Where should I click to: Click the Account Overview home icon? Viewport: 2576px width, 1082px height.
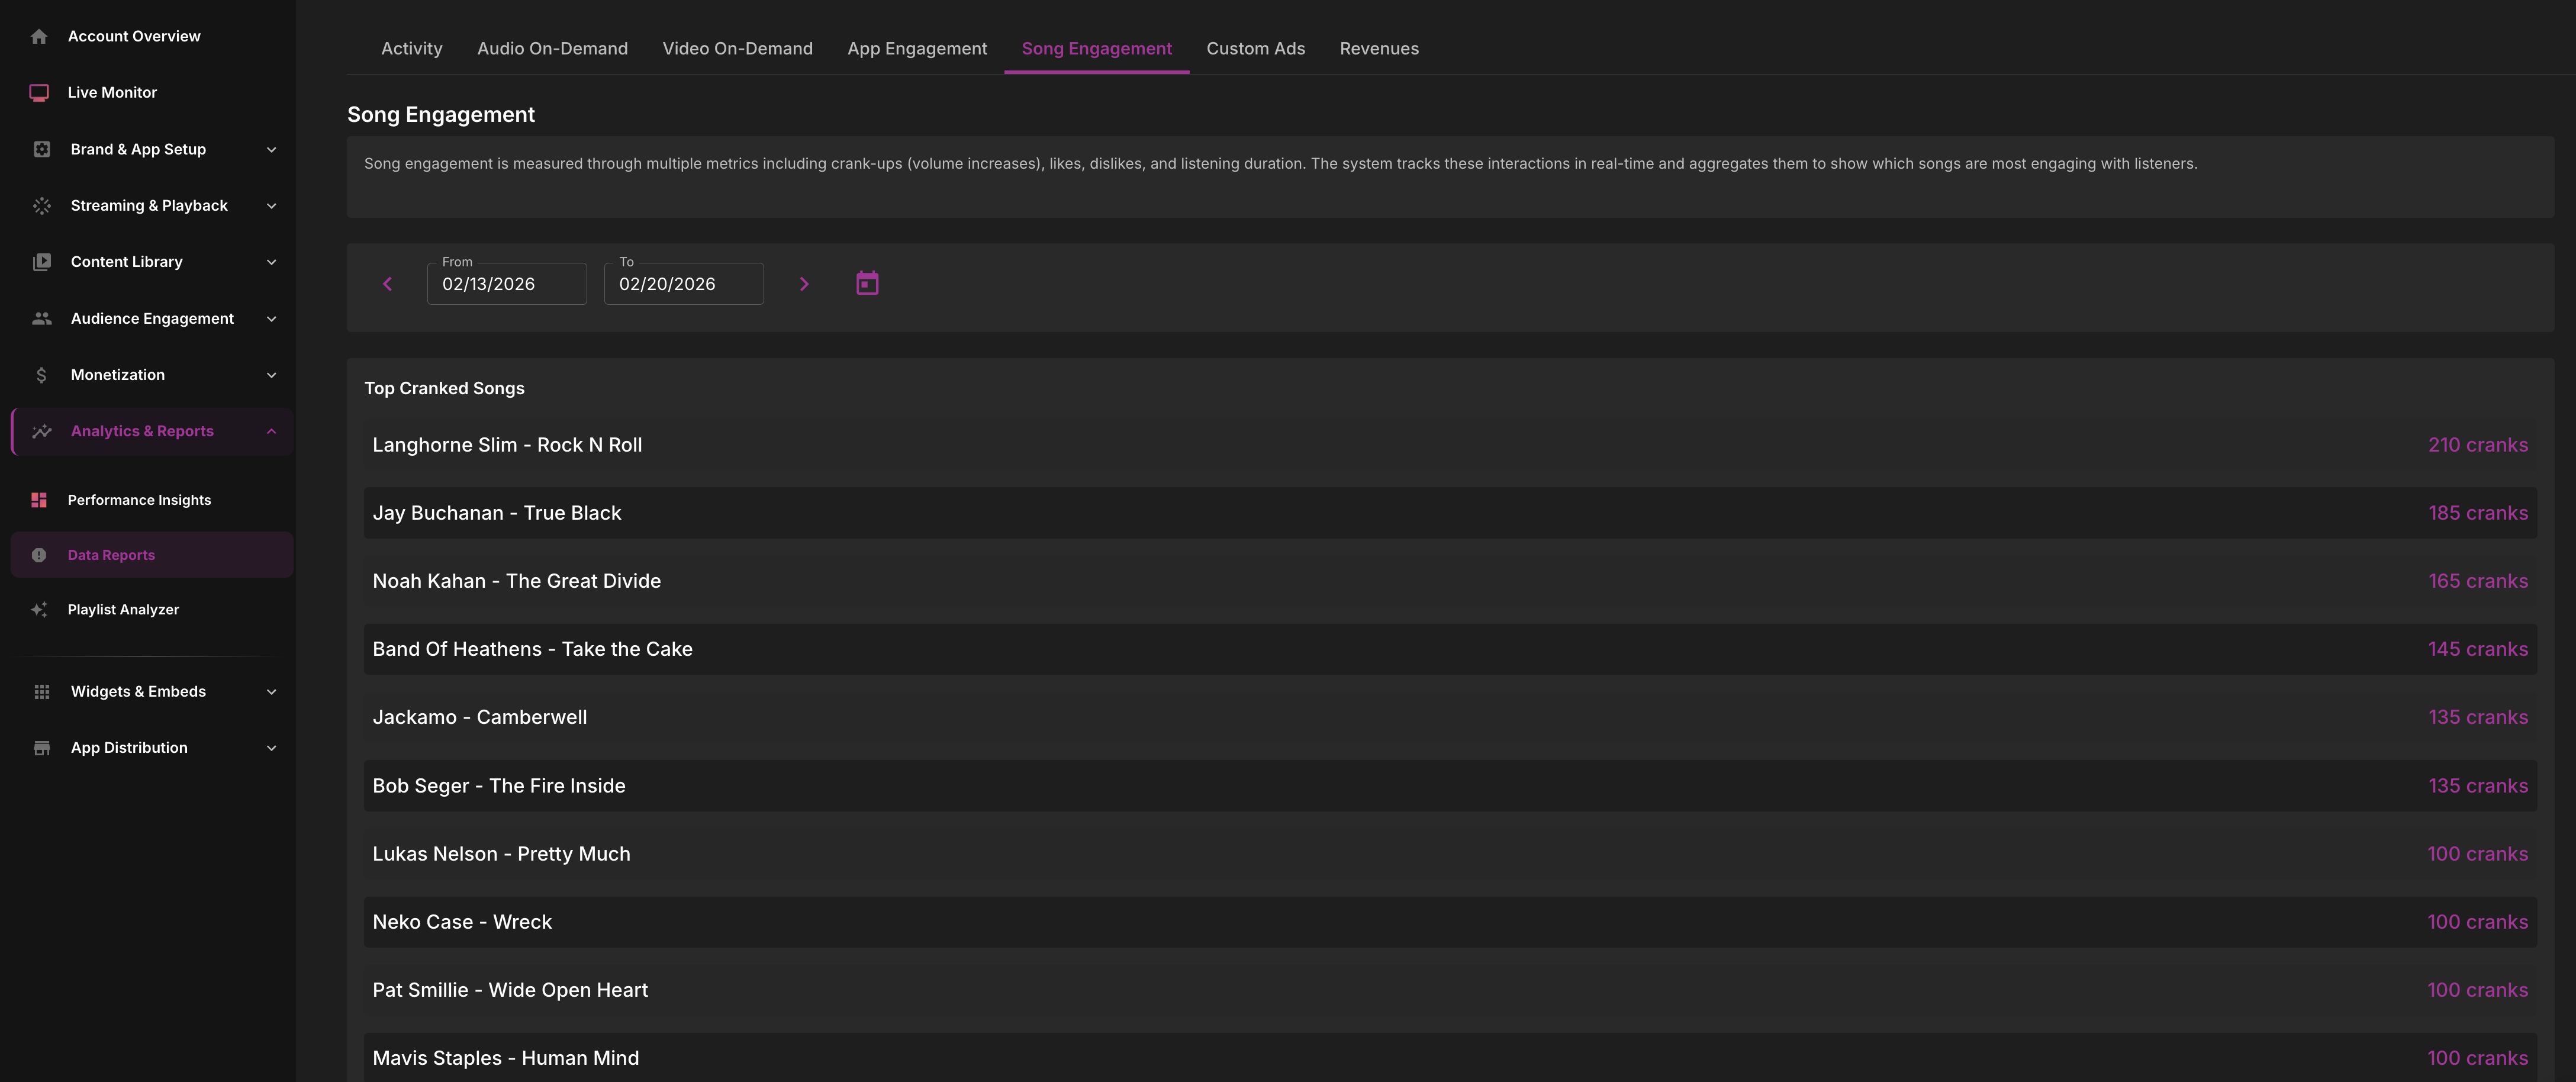click(39, 37)
